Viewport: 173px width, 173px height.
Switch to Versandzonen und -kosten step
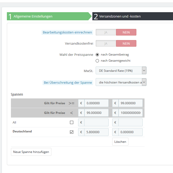(132, 16)
